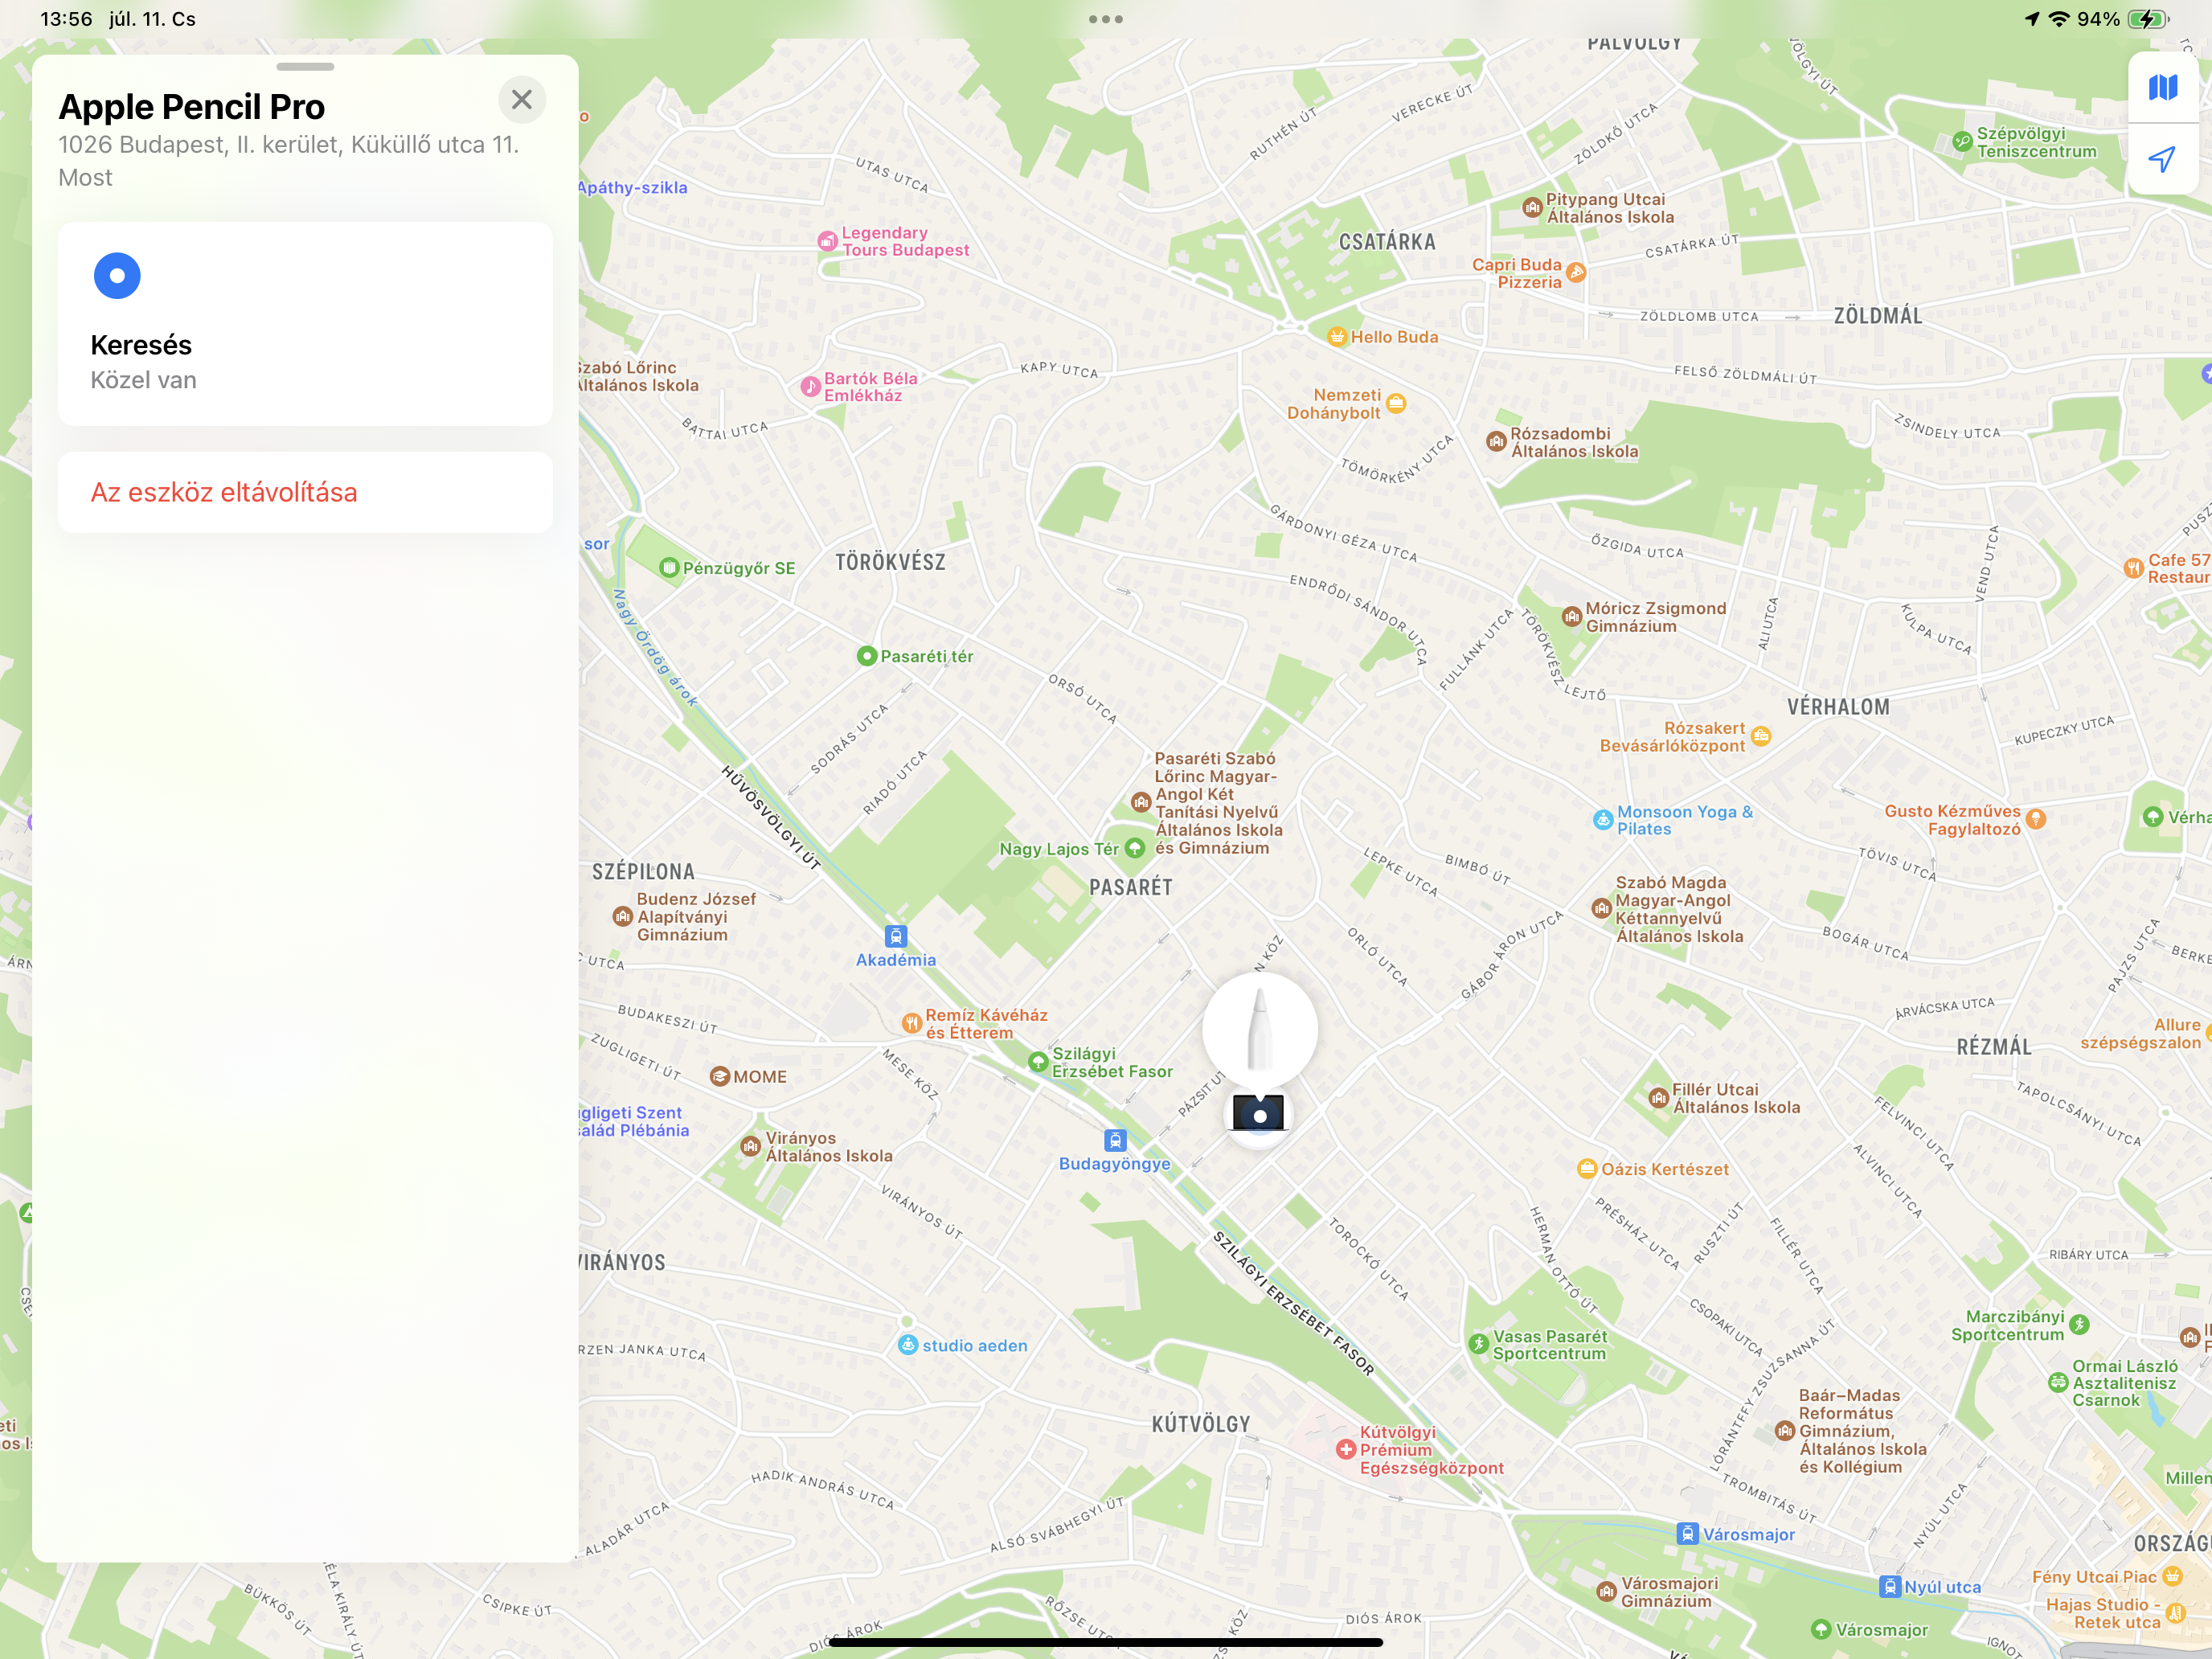The image size is (2212, 1659).
Task: Tap the Budagyöngye transit stop icon
Action: 1115,1140
